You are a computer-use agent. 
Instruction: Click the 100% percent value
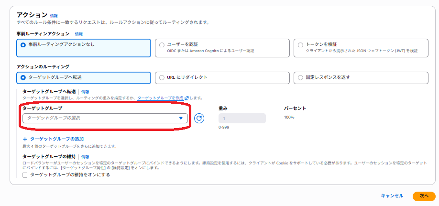289,117
